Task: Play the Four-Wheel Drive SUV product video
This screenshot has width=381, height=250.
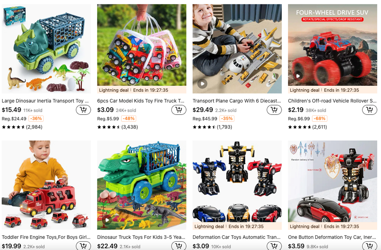Action: 298,75
